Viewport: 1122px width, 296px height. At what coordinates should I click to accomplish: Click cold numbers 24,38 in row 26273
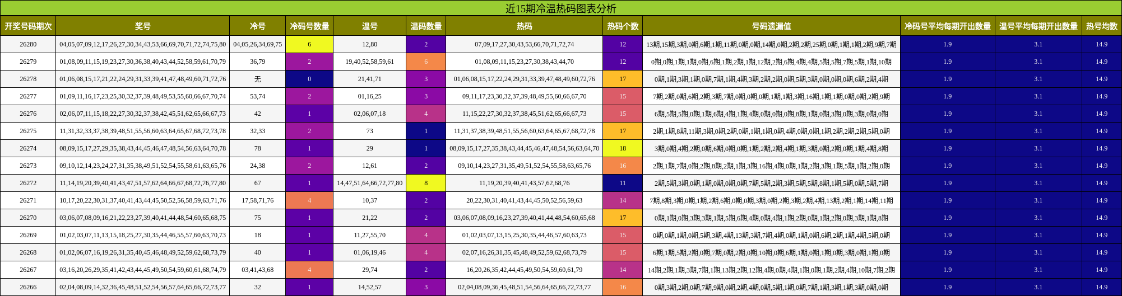258,166
